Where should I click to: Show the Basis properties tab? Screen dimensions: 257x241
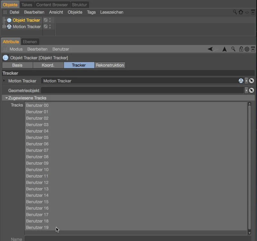coord(17,65)
